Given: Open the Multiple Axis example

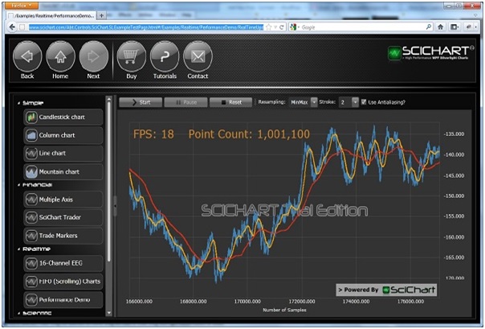Looking at the screenshot, I should [x=63, y=199].
